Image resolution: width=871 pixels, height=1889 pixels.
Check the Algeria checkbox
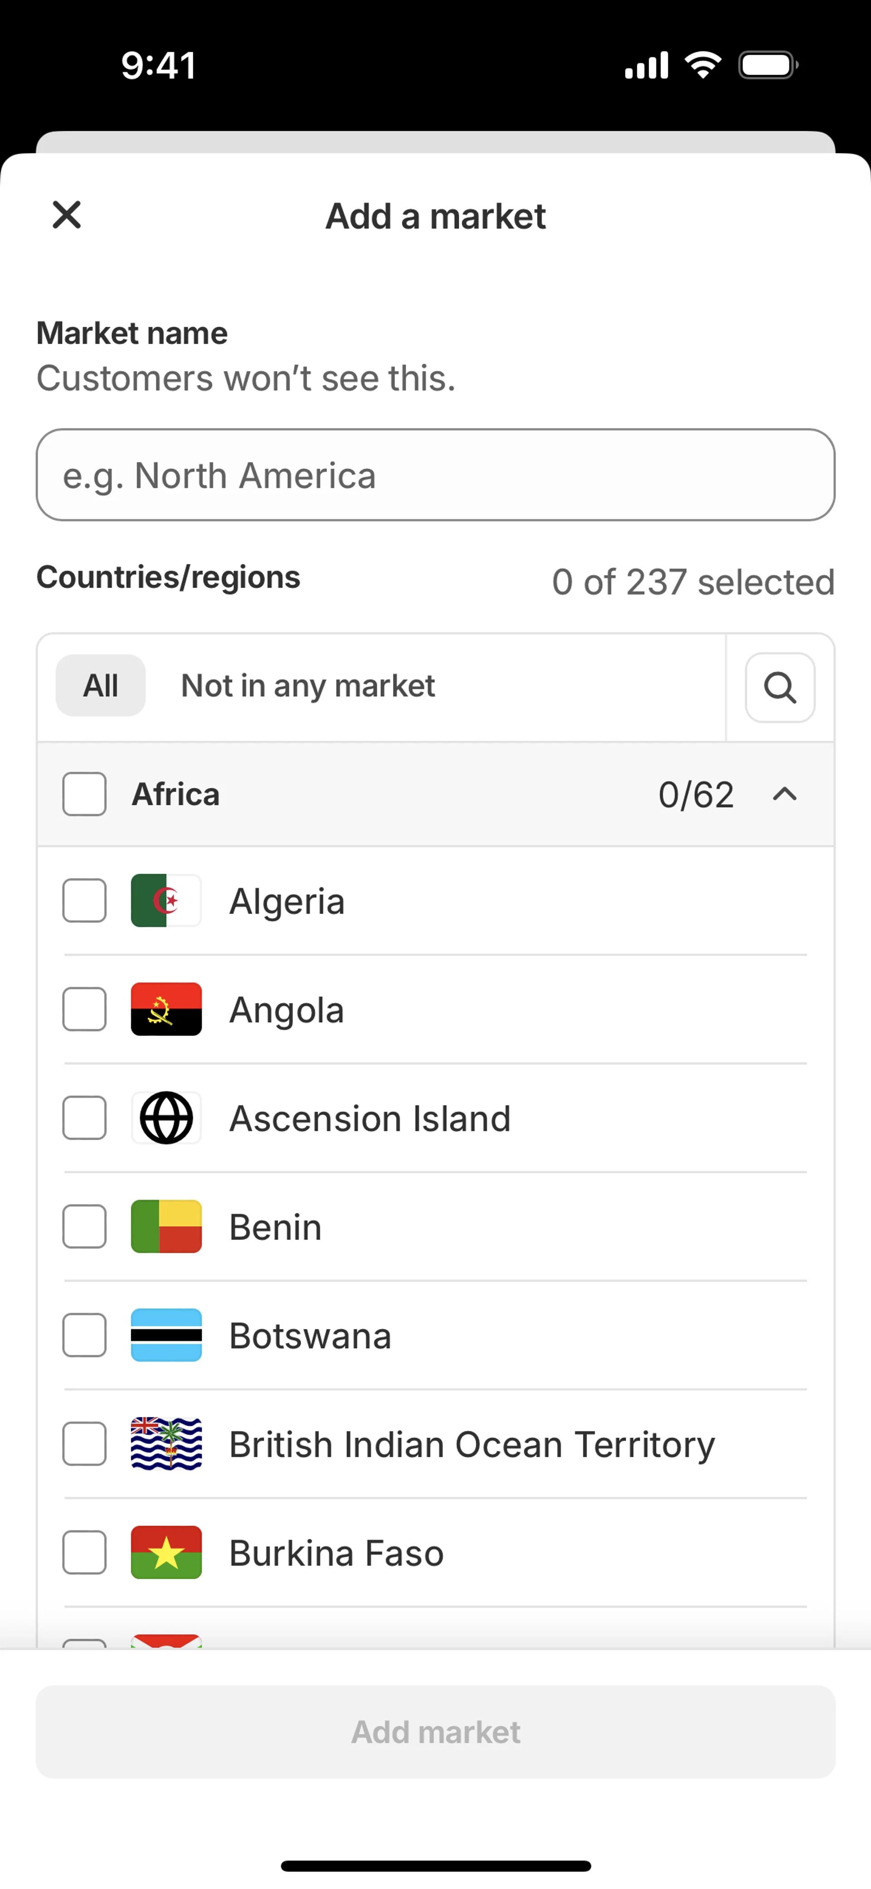[84, 900]
